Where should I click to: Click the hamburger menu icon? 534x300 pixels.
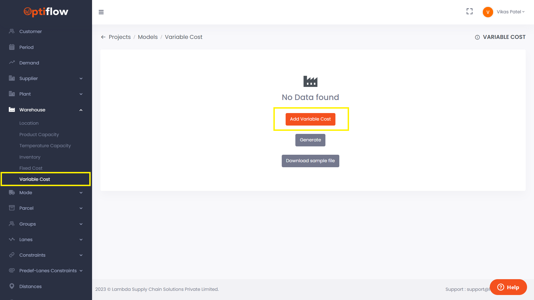tap(101, 12)
